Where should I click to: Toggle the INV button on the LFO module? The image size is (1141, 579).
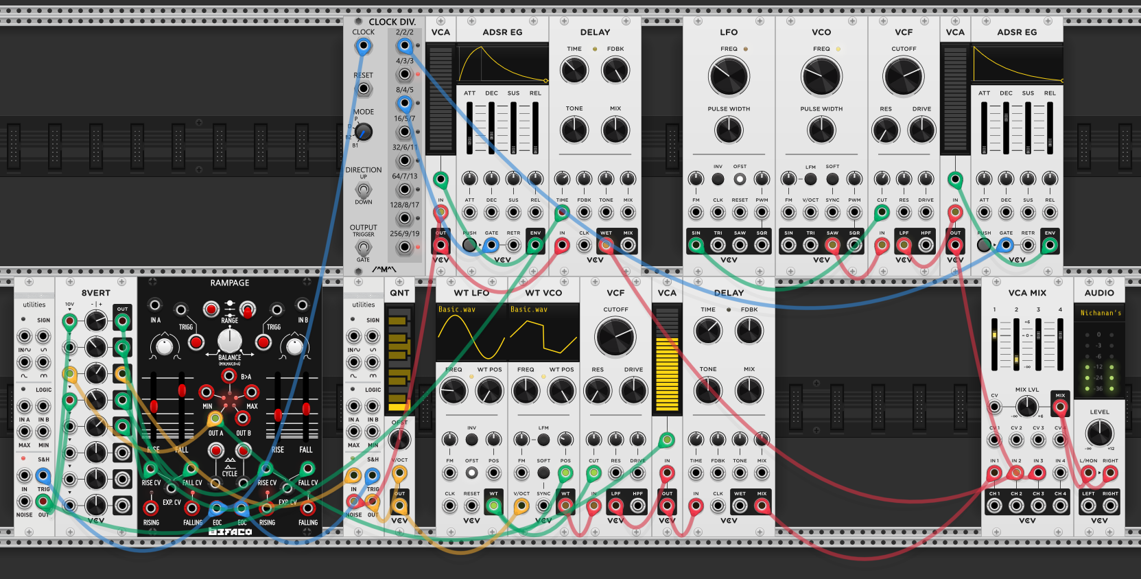(x=718, y=179)
